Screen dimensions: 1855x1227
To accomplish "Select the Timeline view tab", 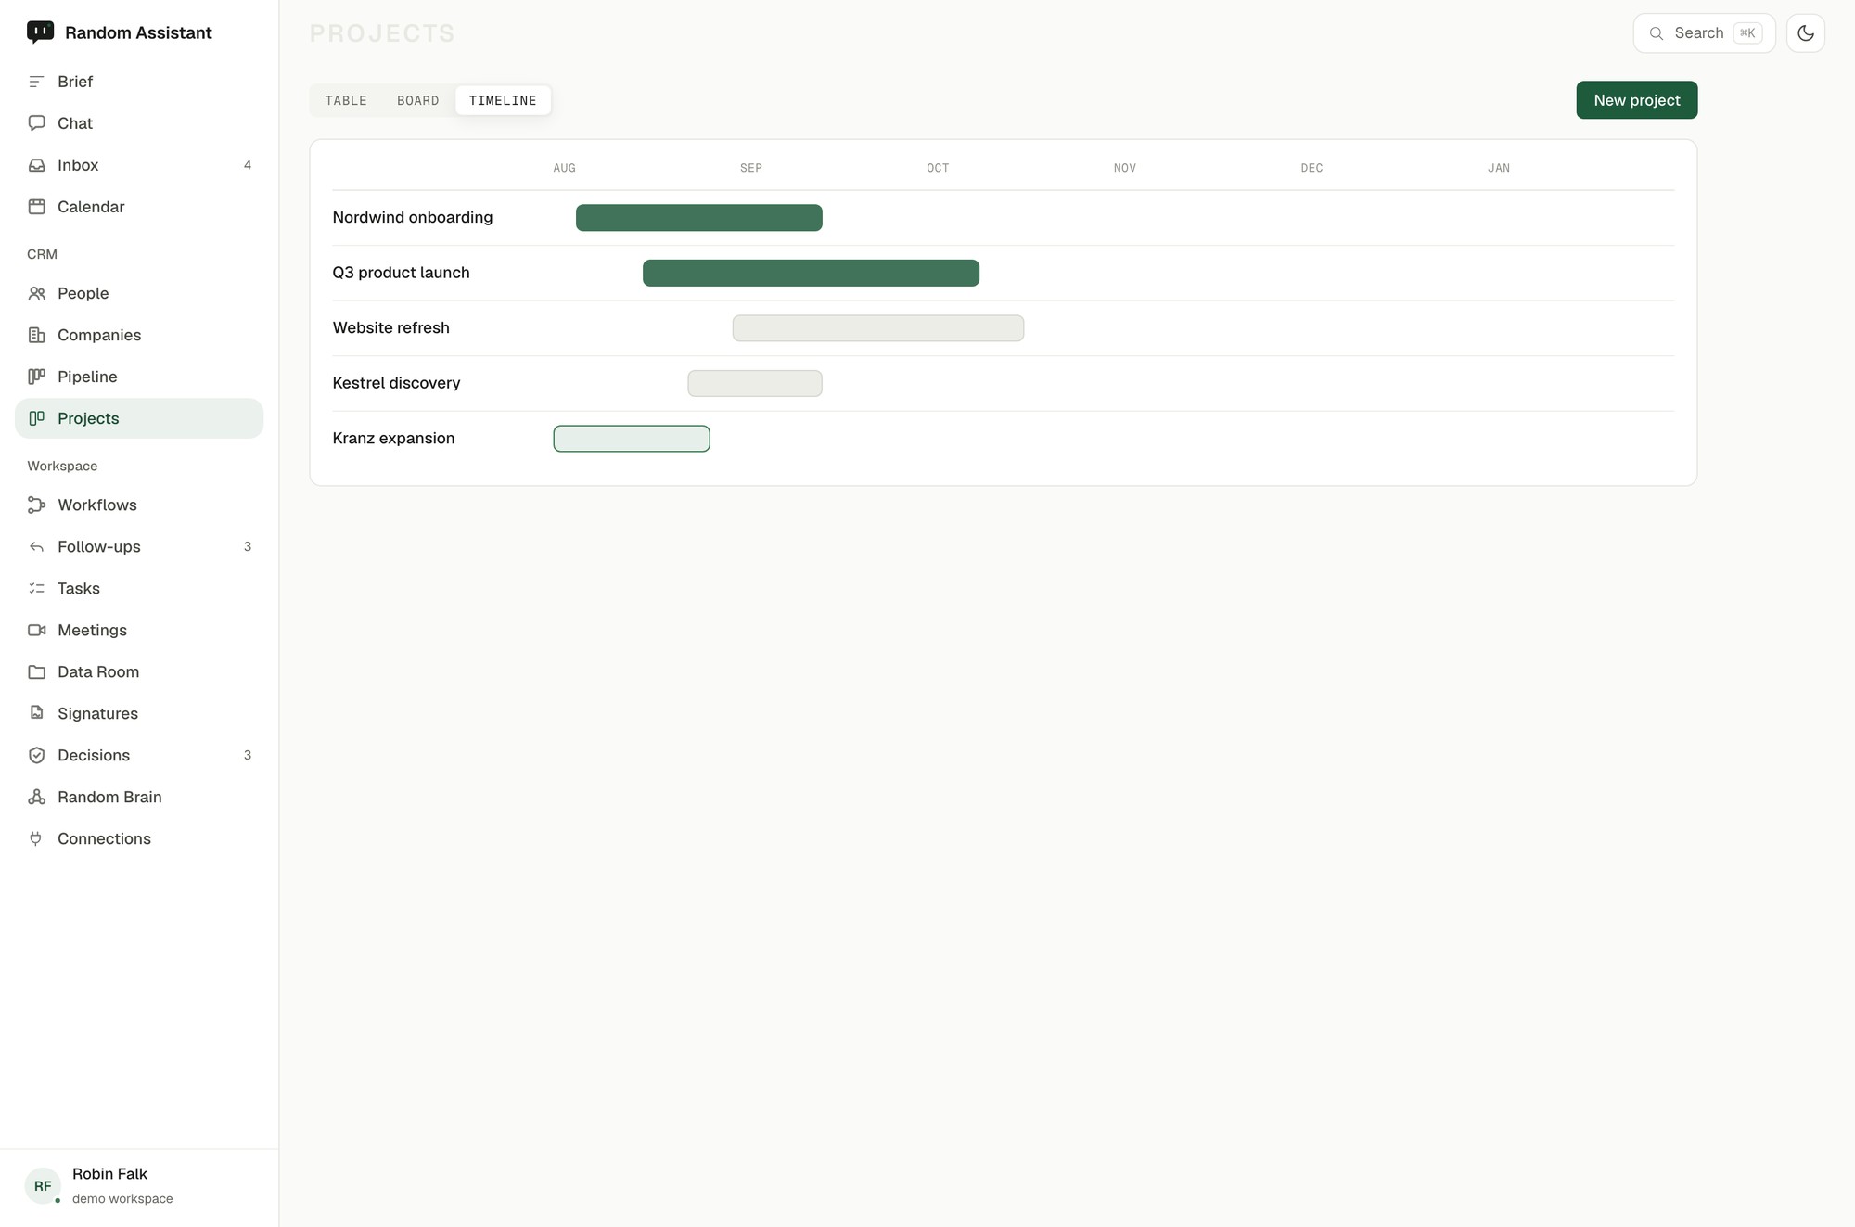I will click(x=503, y=100).
